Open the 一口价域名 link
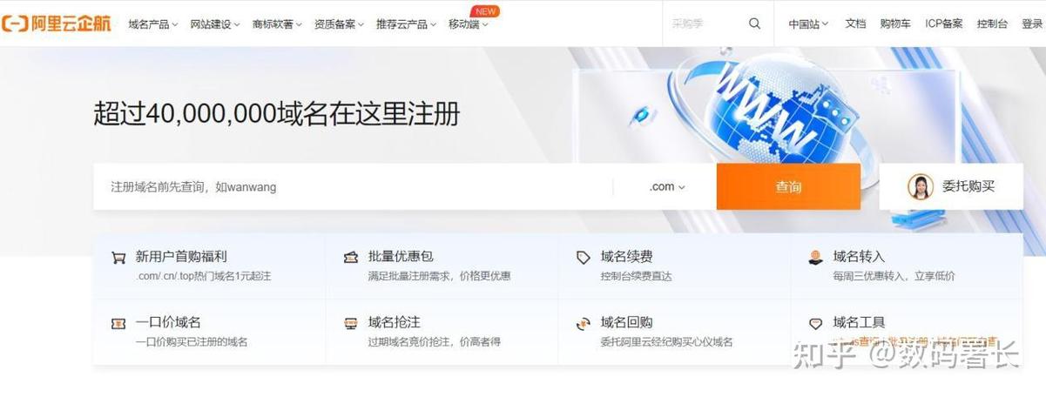Screen dimensions: 1046x397 168,323
